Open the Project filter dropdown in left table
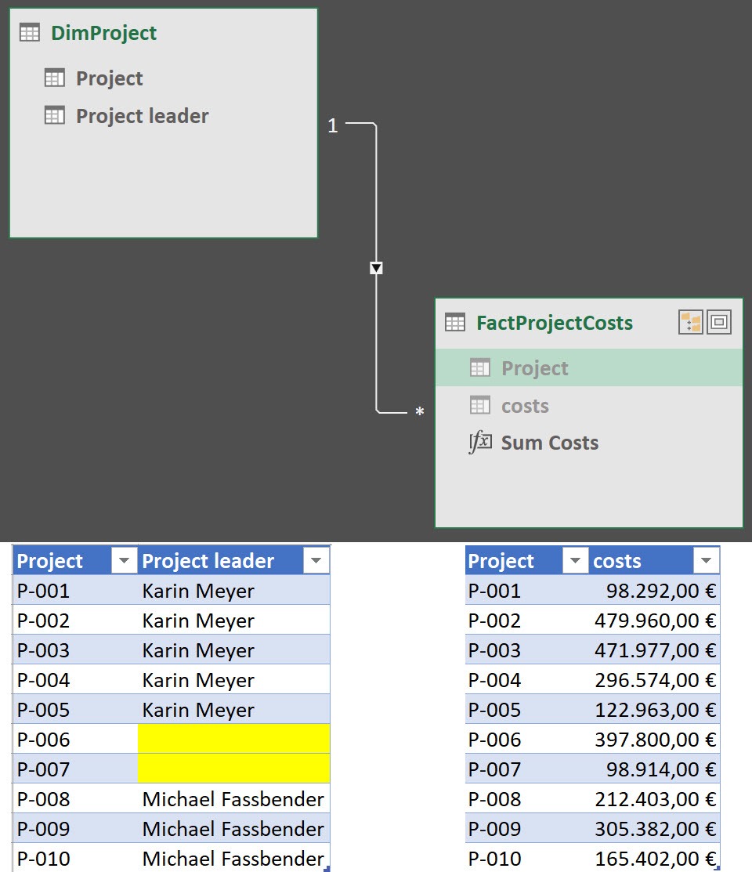 124,560
